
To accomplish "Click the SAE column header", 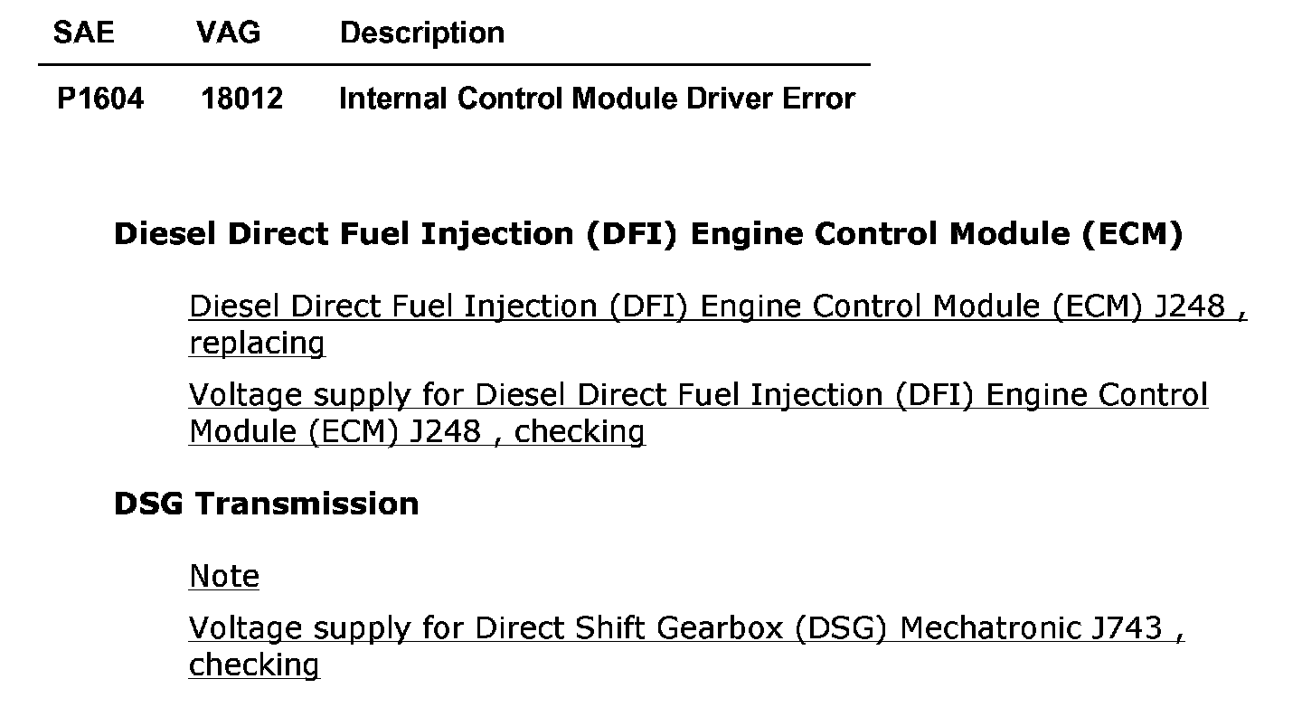I will 84,33.
